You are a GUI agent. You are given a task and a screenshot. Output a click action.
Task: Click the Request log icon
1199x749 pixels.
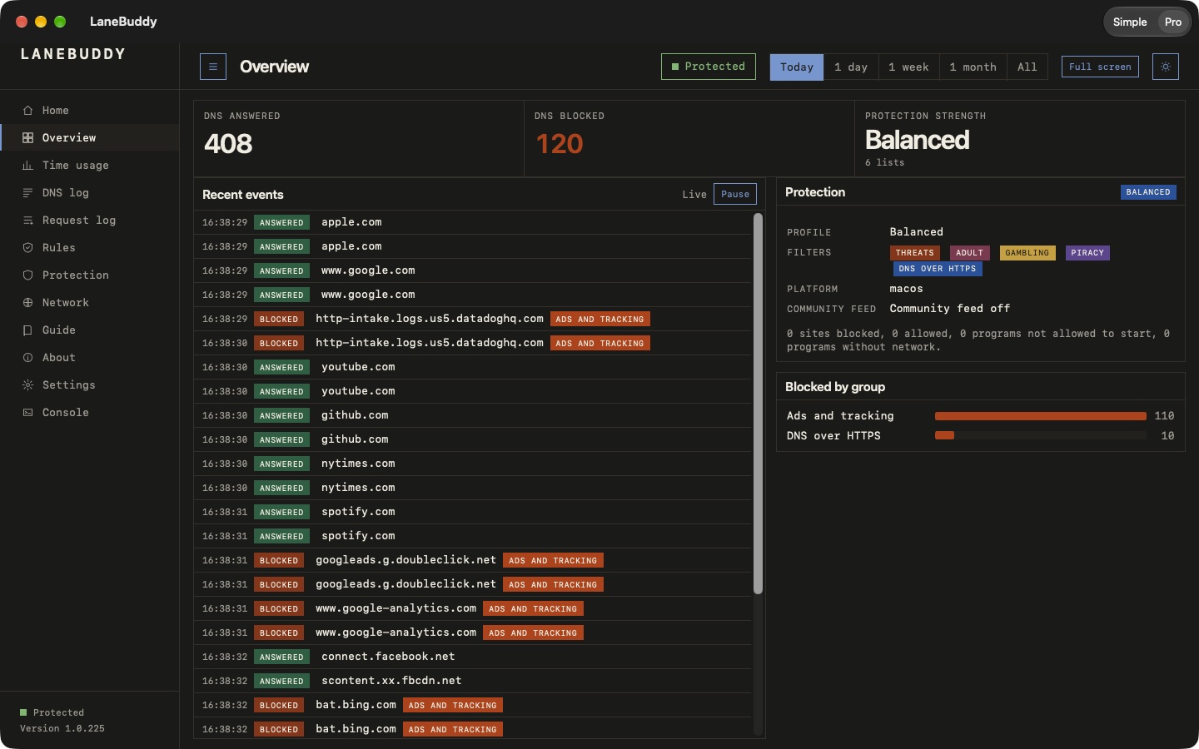tap(27, 221)
